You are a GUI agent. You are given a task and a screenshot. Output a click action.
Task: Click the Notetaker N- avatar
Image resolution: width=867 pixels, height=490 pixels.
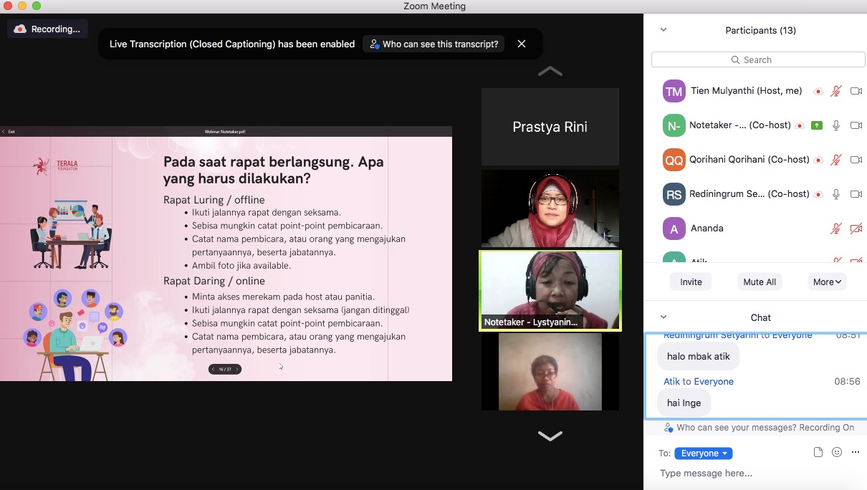(x=674, y=125)
